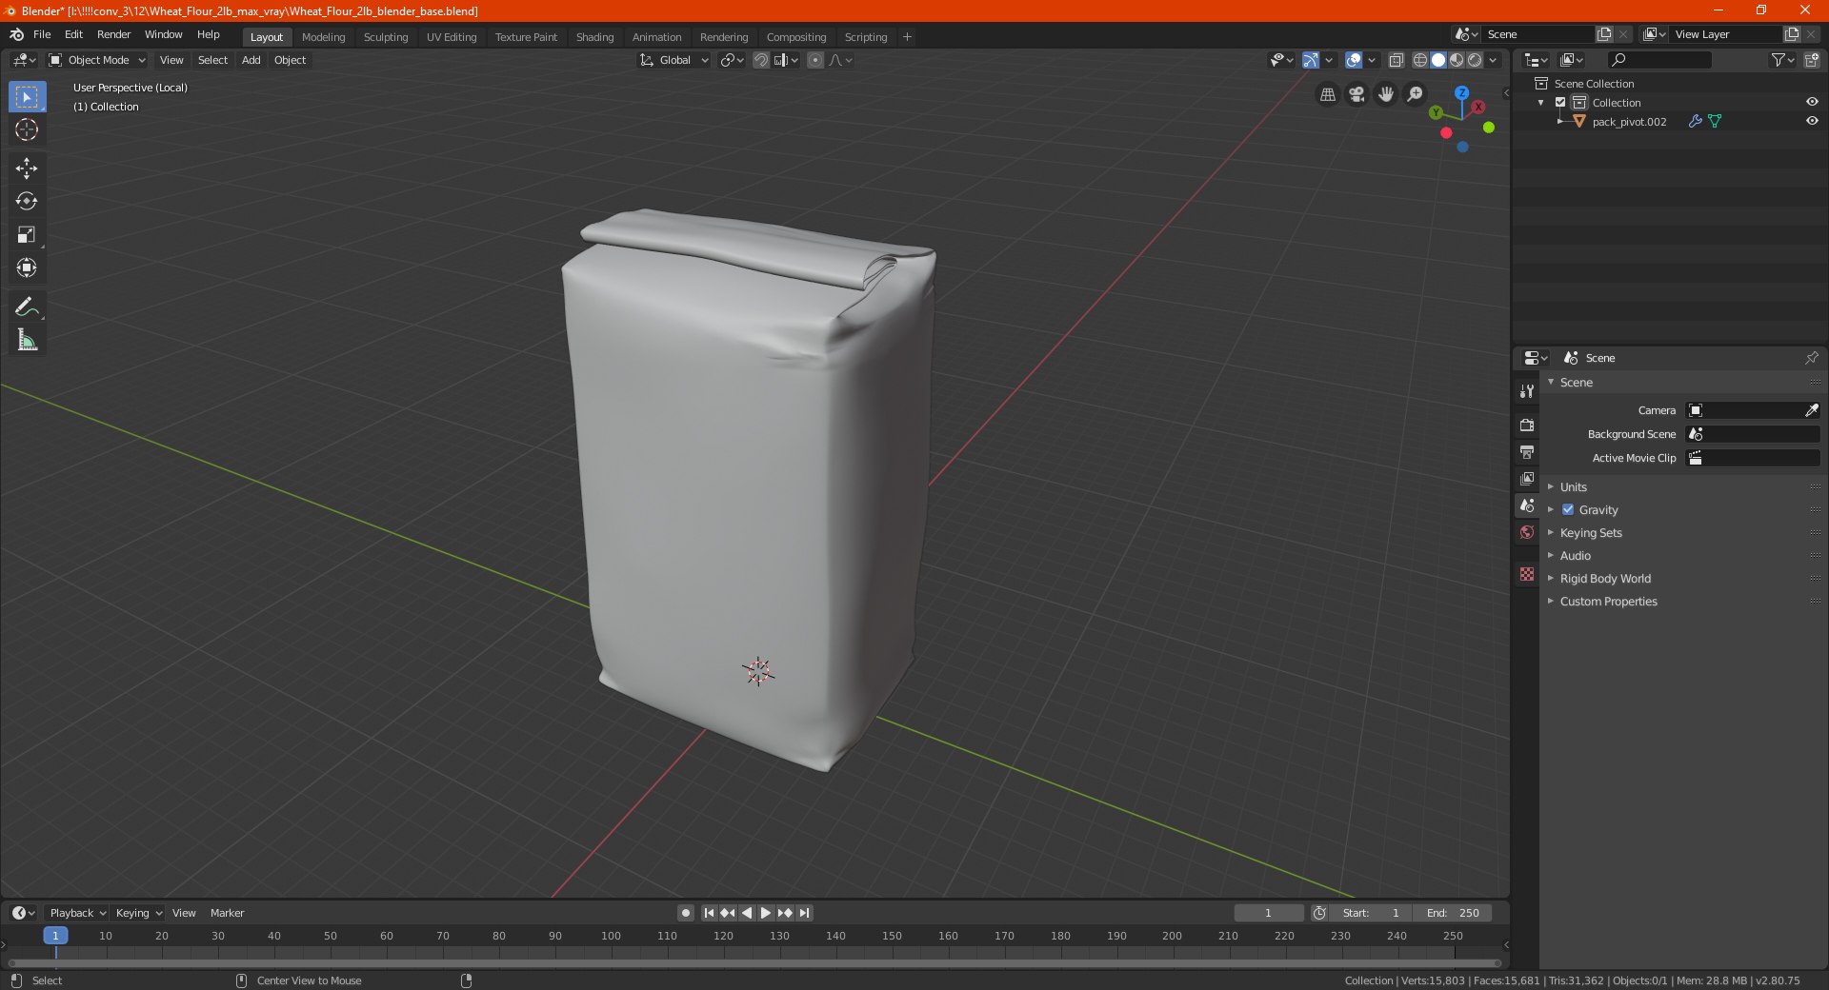This screenshot has height=990, width=1829.
Task: Hide the Collection with its eye icon
Action: point(1812,102)
